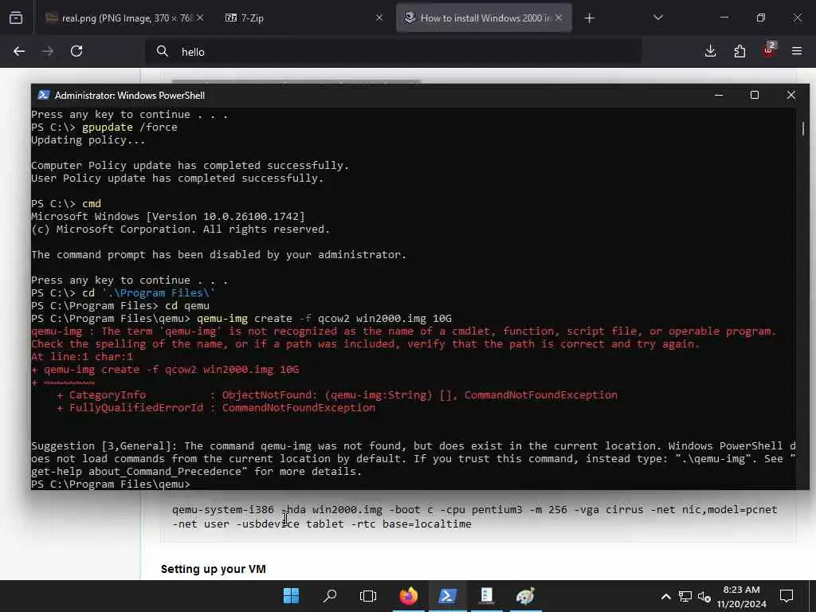Minimize the PowerShell window
Viewport: 816px width, 612px height.
719,96
